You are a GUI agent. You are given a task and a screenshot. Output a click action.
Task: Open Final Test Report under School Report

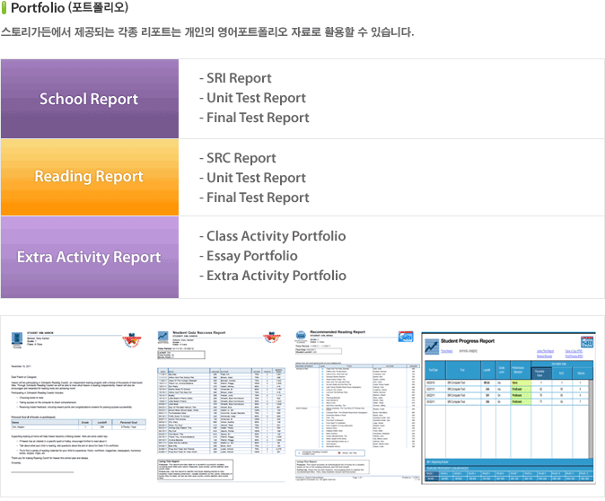pos(253,118)
